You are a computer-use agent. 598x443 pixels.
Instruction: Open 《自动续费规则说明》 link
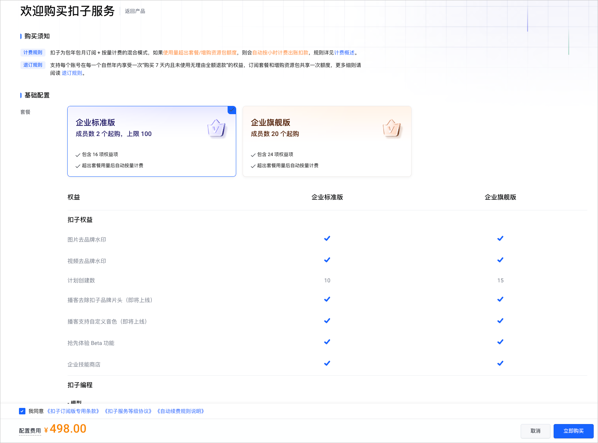pyautogui.click(x=181, y=411)
